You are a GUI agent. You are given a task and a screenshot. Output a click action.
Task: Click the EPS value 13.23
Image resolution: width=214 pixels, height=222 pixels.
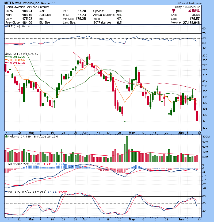[82, 15]
